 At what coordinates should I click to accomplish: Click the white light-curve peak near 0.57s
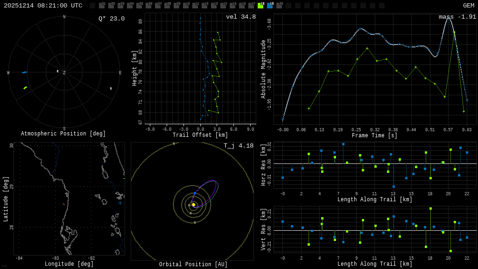pos(448,18)
